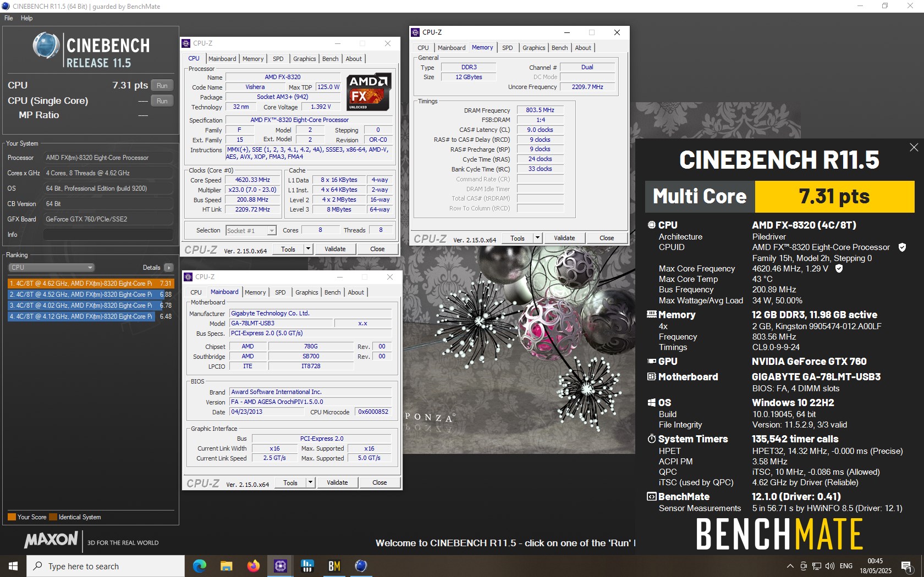Click the CPUID verified shield icon
This screenshot has width=924, height=577.
point(902,247)
